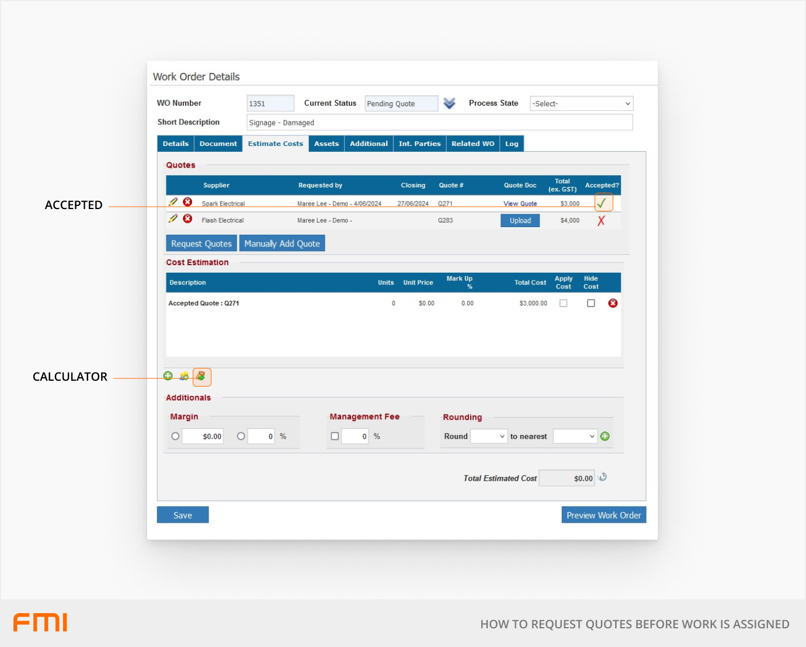Image resolution: width=806 pixels, height=647 pixels.
Task: Remove the Accepted Quote Q271 cost line
Action: click(x=613, y=303)
